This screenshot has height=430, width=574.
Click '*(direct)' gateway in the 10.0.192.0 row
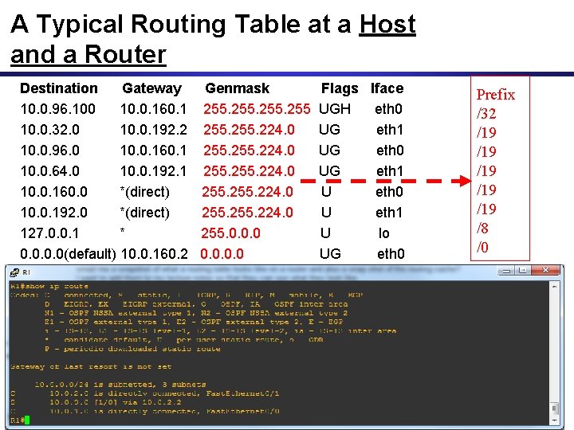tap(145, 213)
